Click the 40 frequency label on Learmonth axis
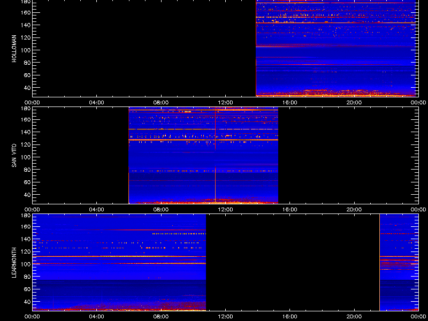This screenshot has width=428, height=321. (28, 302)
